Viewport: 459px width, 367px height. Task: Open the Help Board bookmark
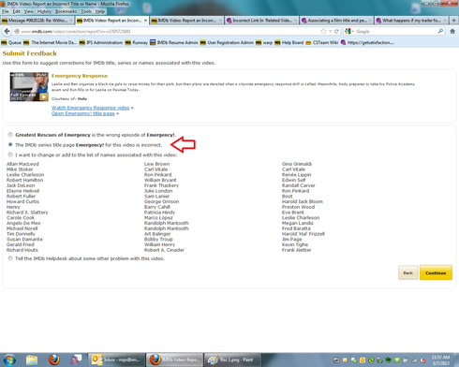click(289, 42)
